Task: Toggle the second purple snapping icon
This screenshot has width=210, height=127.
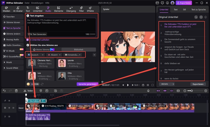Action: 165,91
